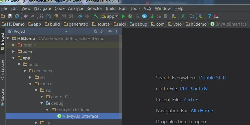Viewport: 250px width, 125px height.
Task: Click debug in navigation breadcrumb
Action: 139,24
